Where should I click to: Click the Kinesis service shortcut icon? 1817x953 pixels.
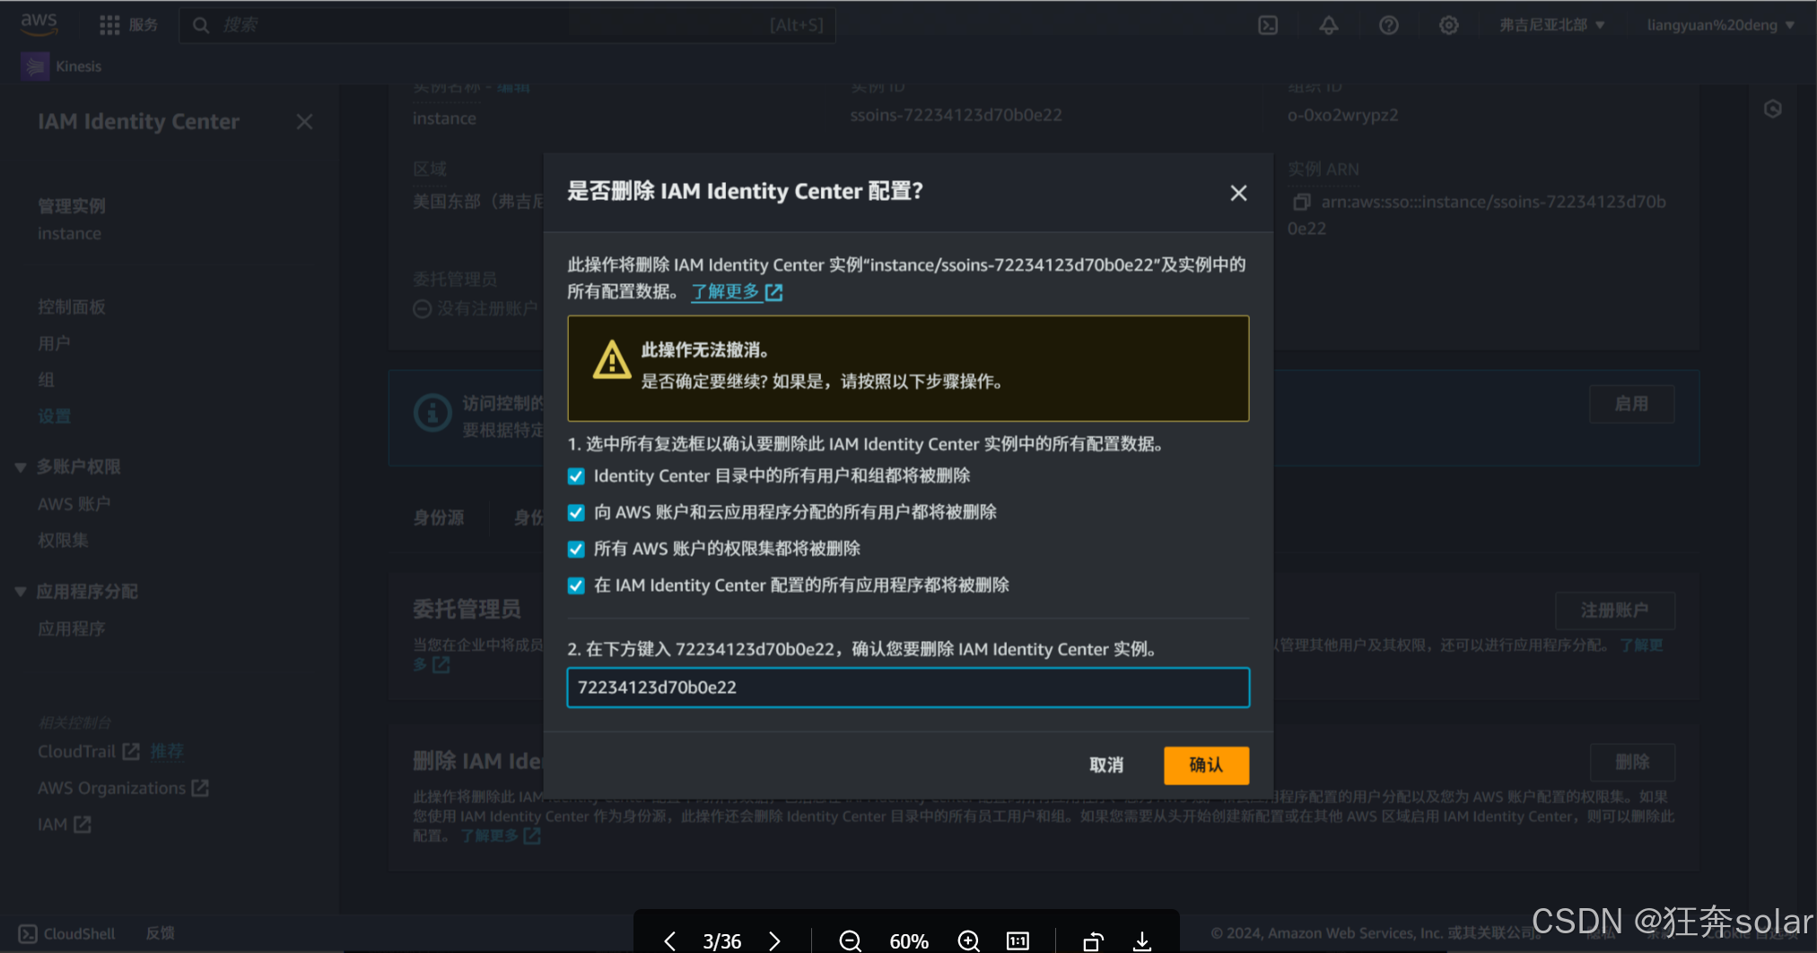35,66
